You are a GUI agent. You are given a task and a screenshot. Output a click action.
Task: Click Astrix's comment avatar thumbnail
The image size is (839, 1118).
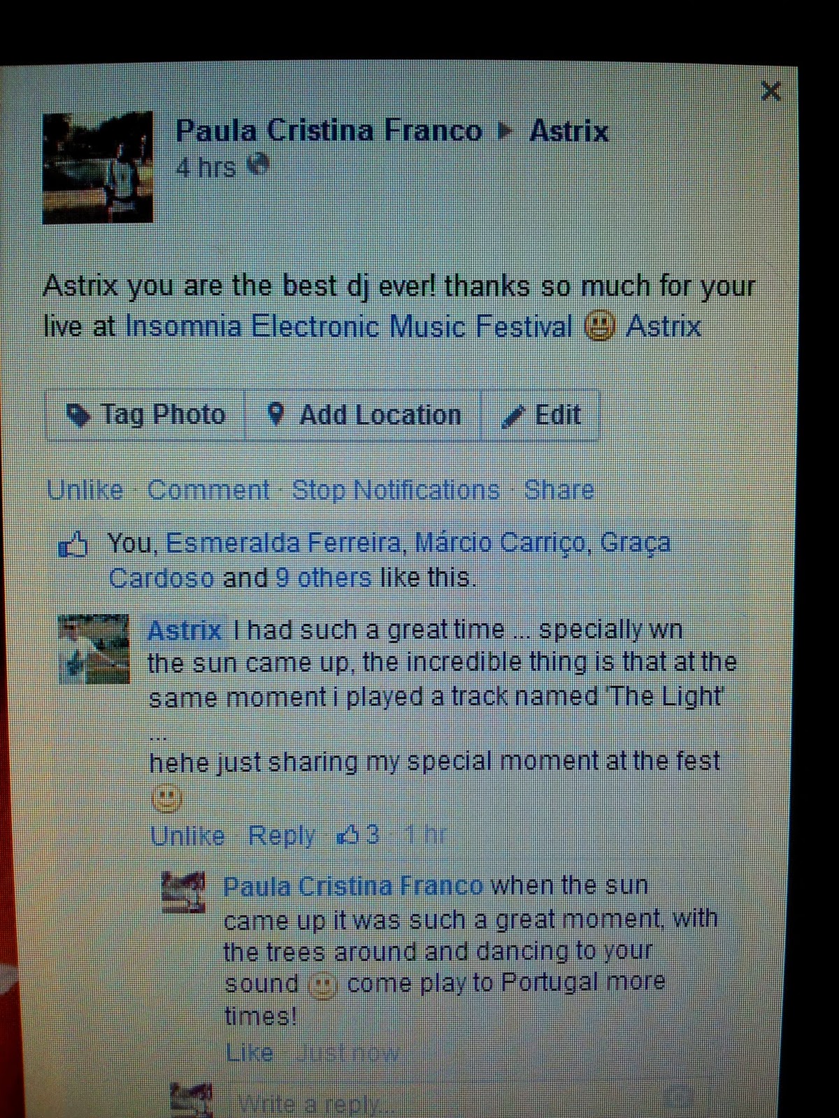click(x=94, y=648)
